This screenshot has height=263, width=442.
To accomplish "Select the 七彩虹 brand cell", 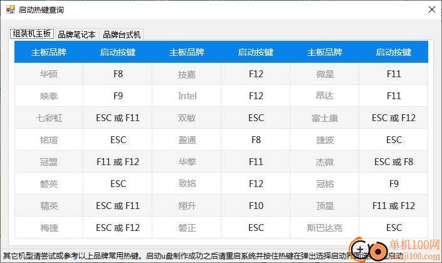I will tap(49, 118).
